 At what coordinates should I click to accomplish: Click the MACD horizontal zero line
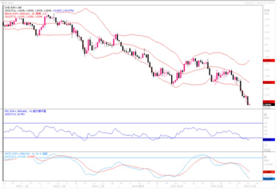point(133,158)
